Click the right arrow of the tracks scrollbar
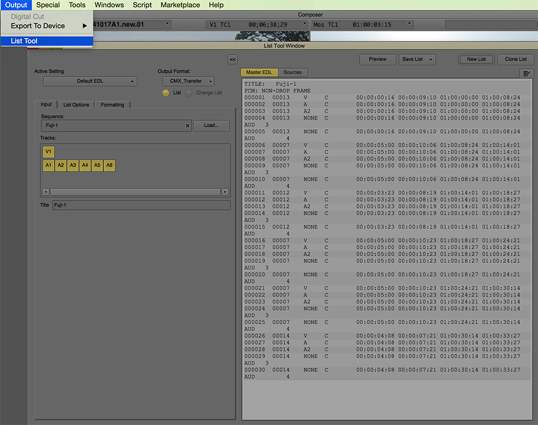538x425 pixels. click(225, 191)
